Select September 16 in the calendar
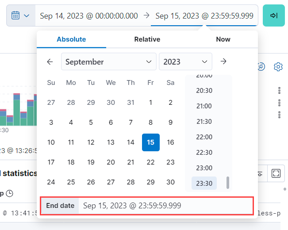The image size is (288, 230). click(x=170, y=142)
